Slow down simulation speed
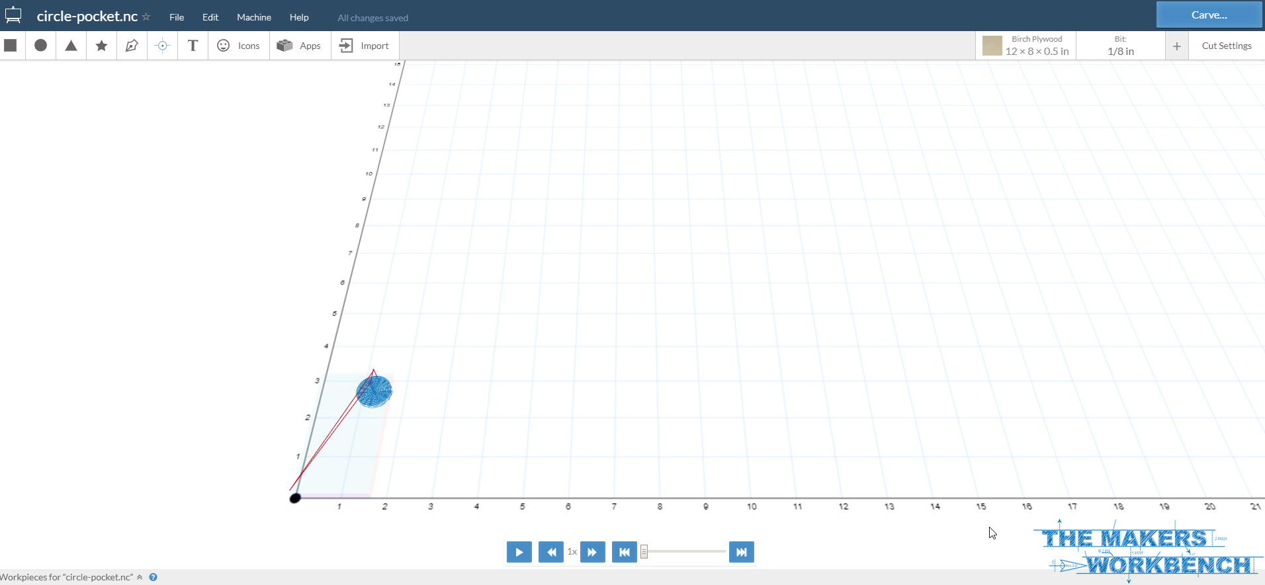The height and width of the screenshot is (585, 1265). coord(551,552)
